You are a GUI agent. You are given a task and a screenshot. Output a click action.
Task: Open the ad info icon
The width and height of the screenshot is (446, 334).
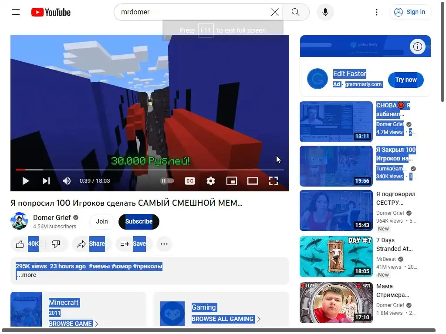[x=417, y=46]
